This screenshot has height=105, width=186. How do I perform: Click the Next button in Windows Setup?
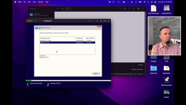click(x=96, y=73)
